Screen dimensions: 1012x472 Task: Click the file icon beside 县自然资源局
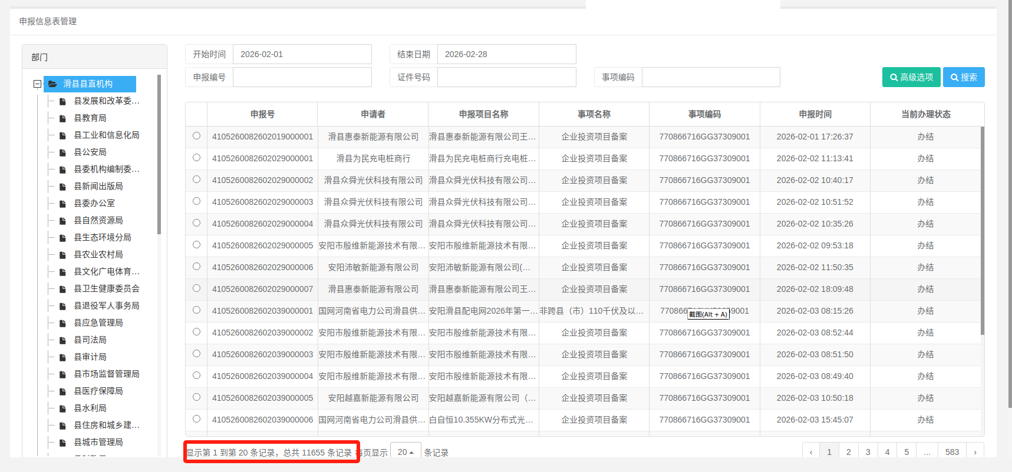[62, 221]
